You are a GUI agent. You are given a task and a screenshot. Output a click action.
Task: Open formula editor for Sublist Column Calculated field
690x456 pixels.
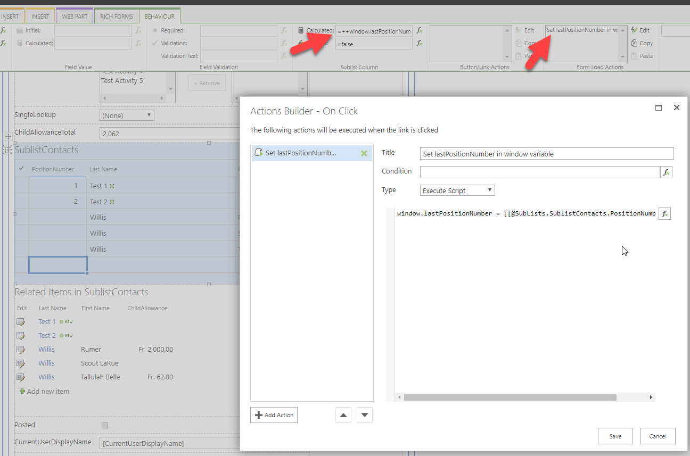pyautogui.click(x=420, y=31)
